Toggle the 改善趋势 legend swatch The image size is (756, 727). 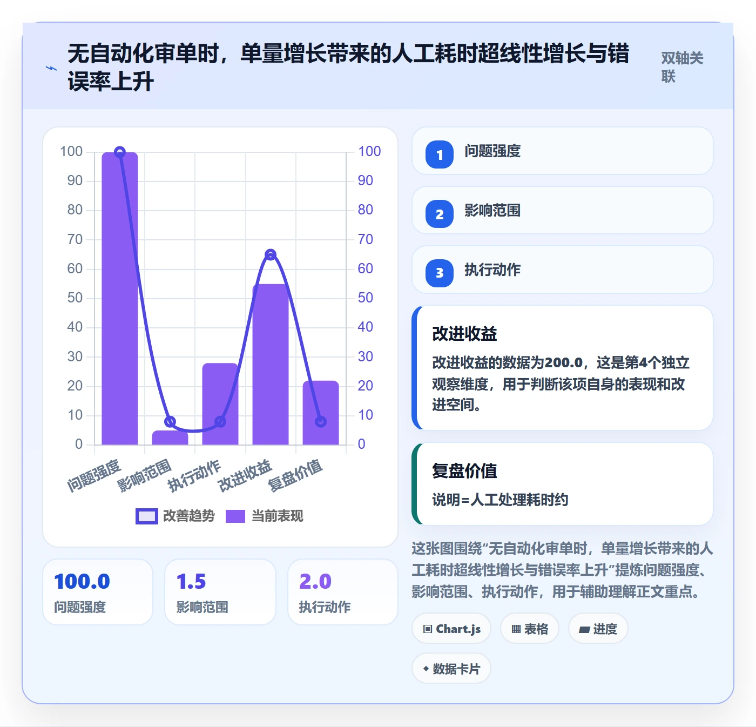pos(147,516)
